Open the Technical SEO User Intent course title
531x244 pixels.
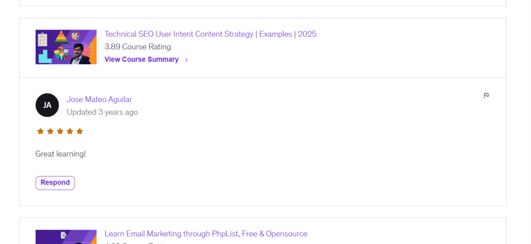coord(210,34)
